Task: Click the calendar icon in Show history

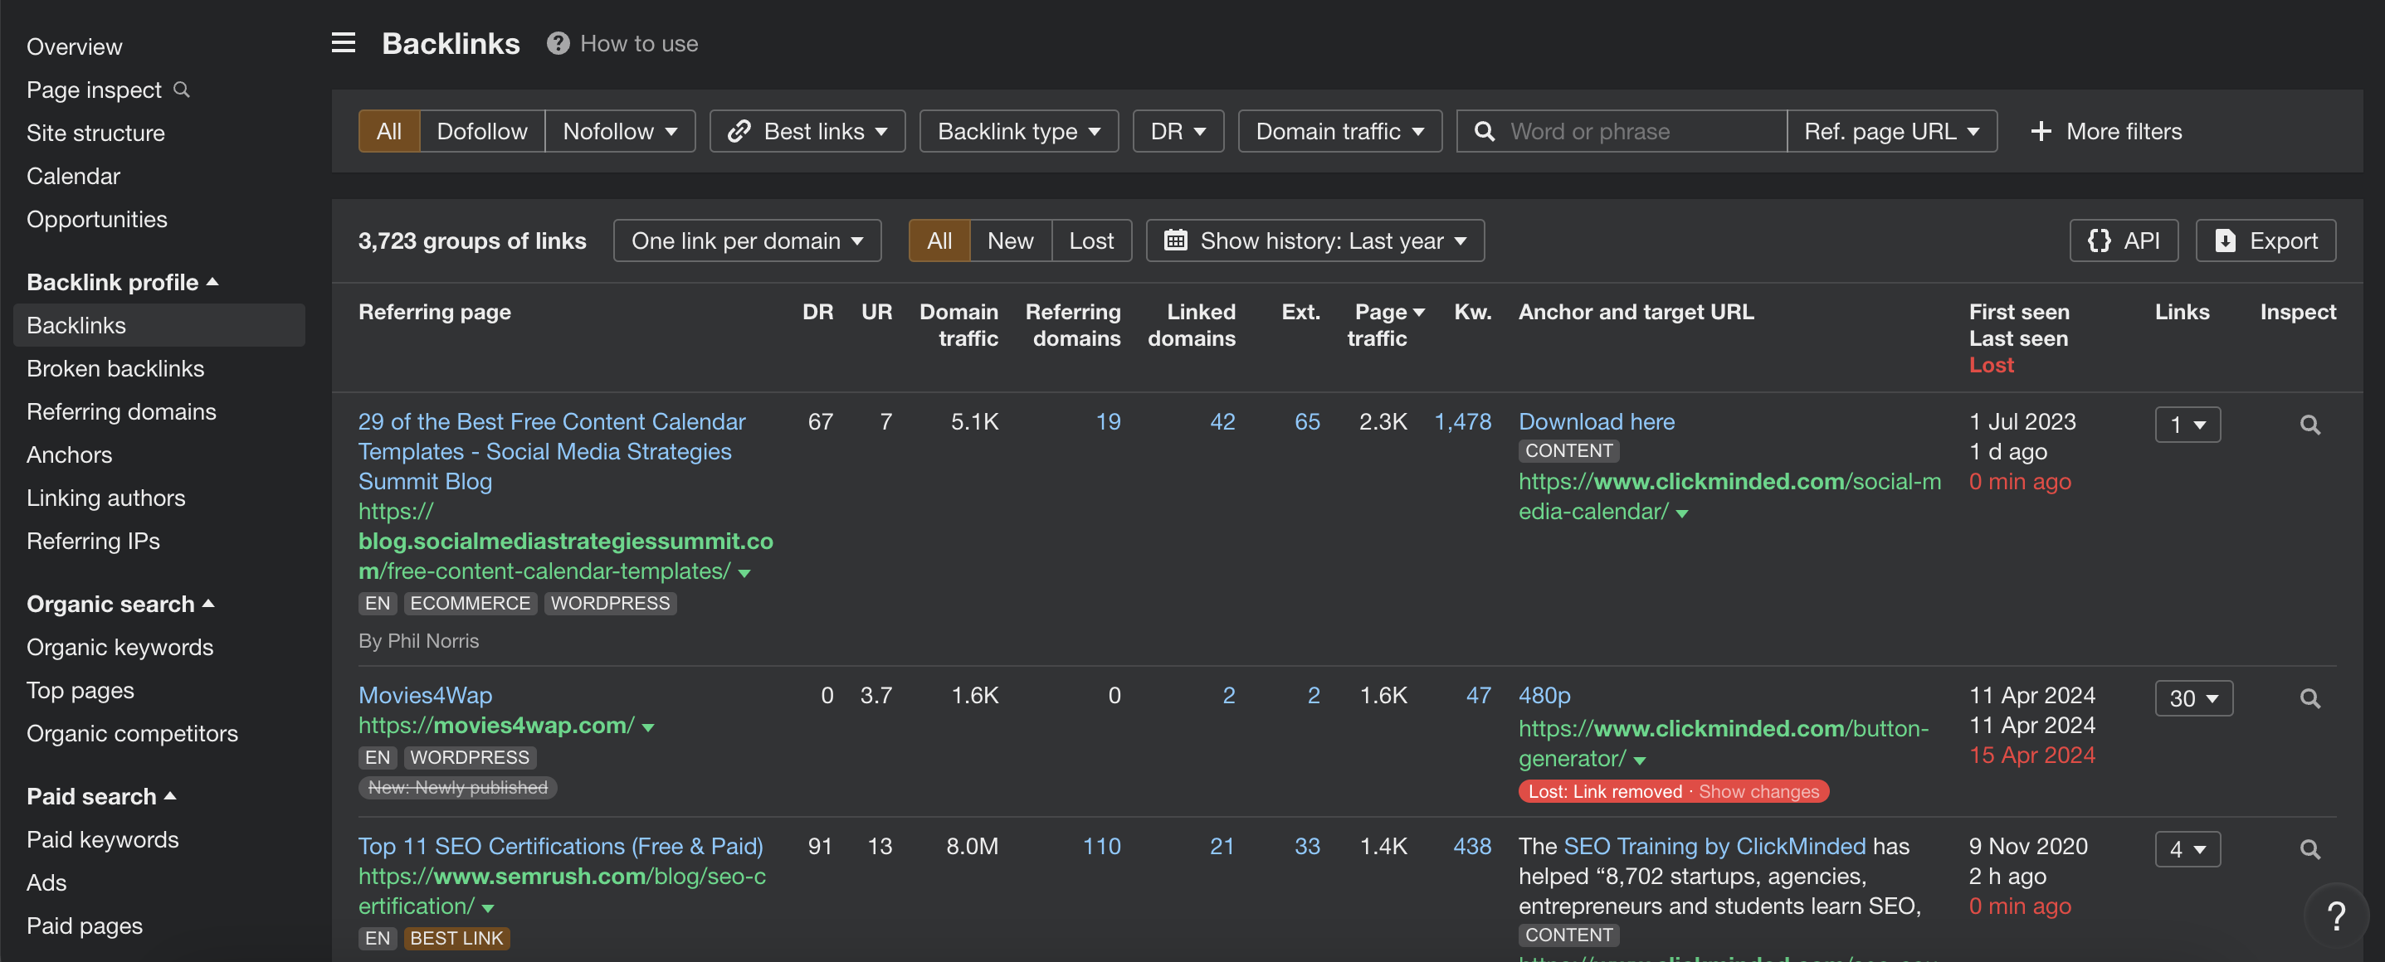Action: coord(1177,240)
